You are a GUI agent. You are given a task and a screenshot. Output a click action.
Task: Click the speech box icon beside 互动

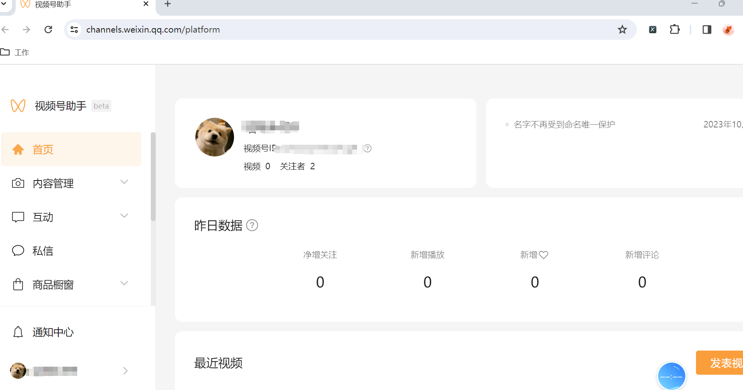pos(18,217)
